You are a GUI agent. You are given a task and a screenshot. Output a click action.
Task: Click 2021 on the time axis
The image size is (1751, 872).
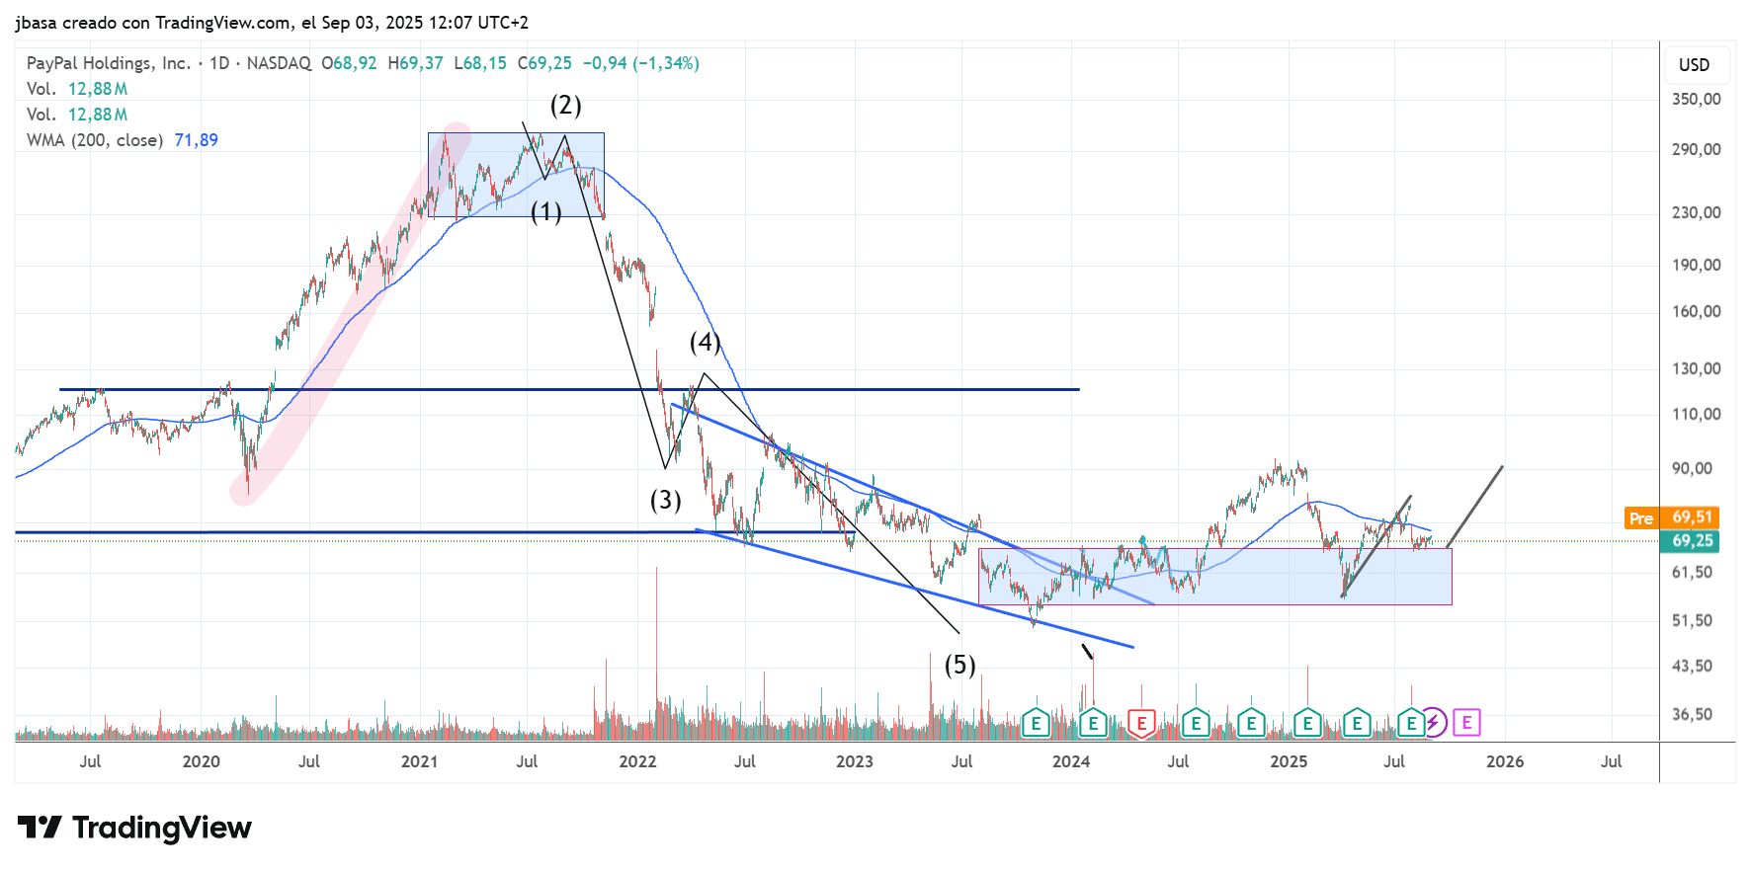[419, 761]
